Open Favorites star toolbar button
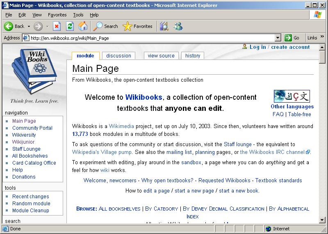 coord(137,26)
